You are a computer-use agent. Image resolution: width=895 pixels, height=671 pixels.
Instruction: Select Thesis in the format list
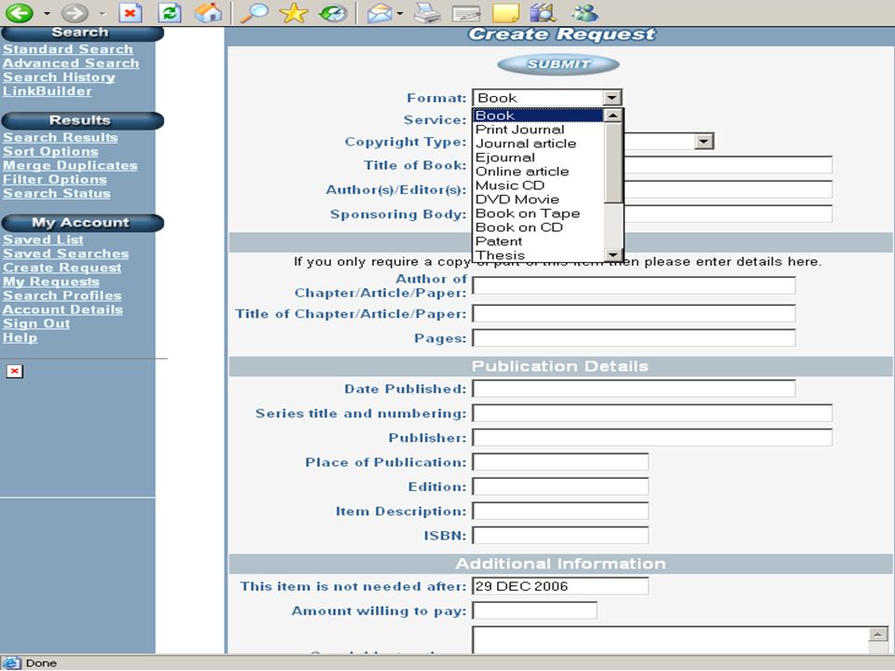pos(538,255)
